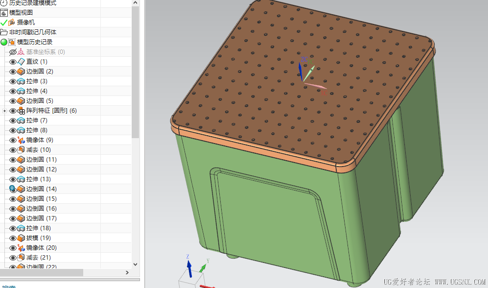Click the horizontal scroll right arrow

tap(127, 272)
